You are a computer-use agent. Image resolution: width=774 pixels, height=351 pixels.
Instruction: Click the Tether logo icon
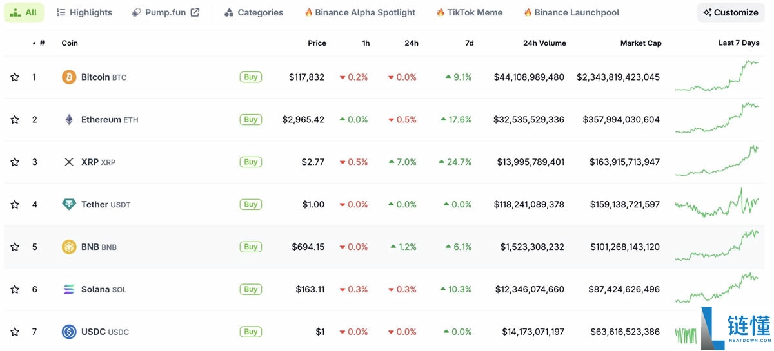click(69, 205)
